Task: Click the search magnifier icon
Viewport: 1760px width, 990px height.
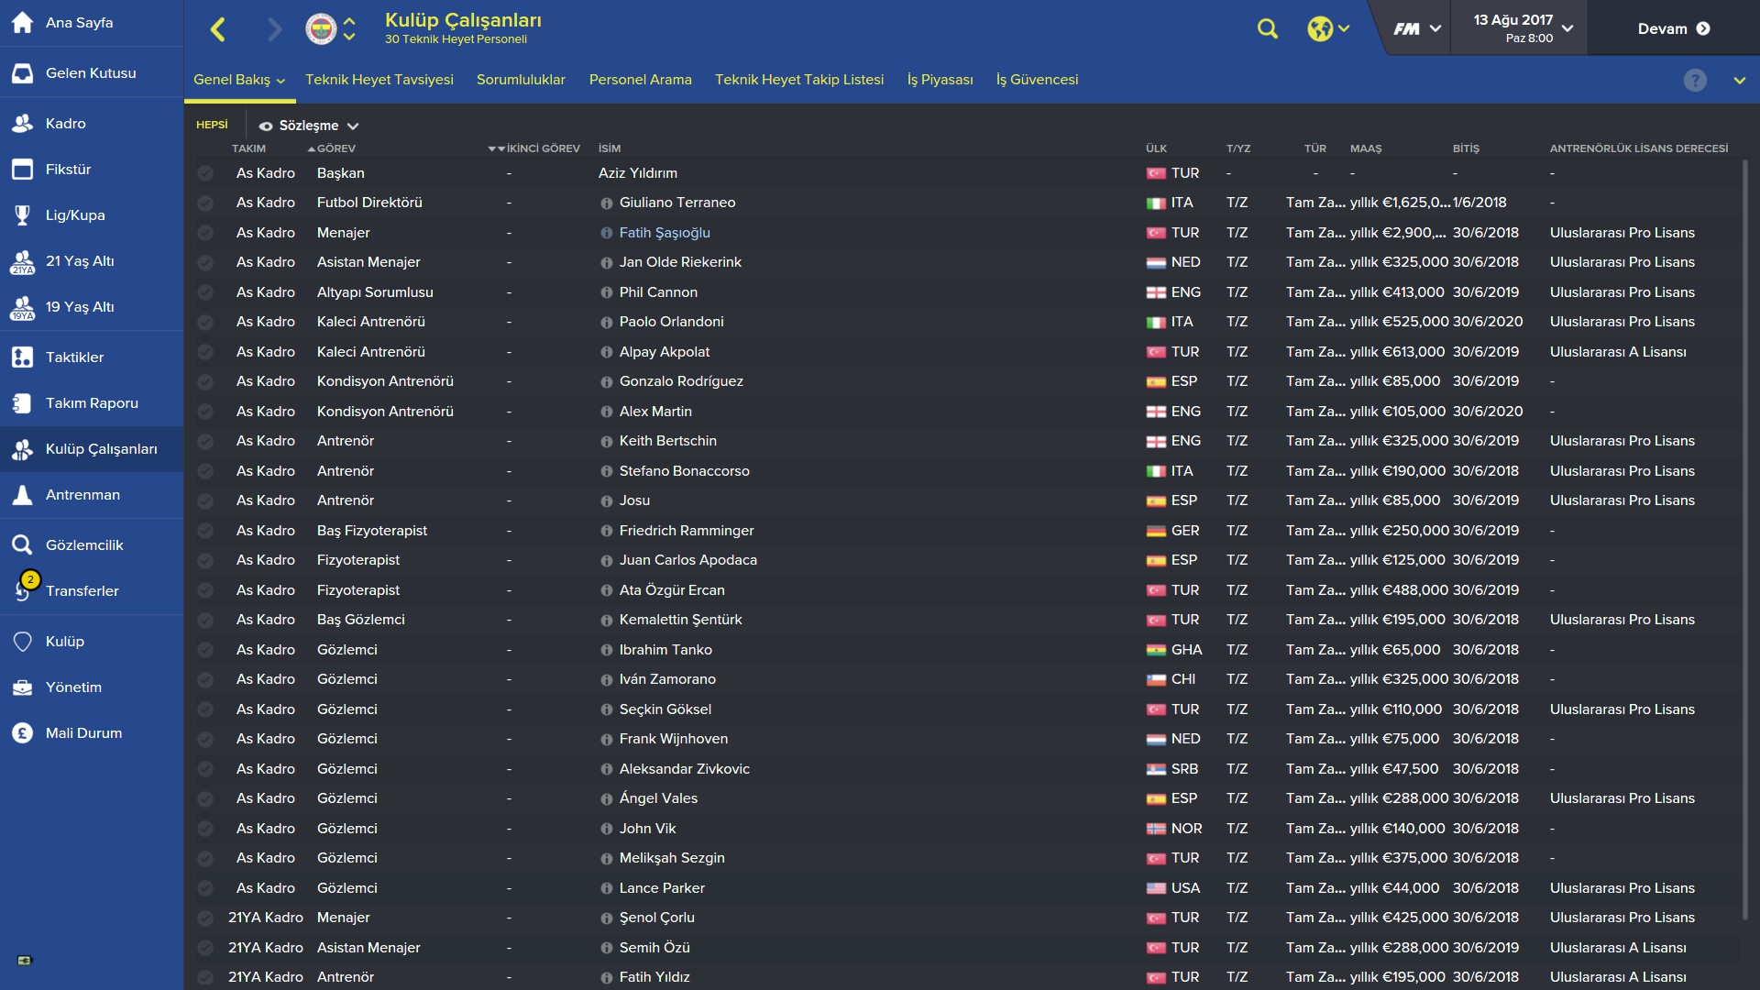Action: point(1267,29)
